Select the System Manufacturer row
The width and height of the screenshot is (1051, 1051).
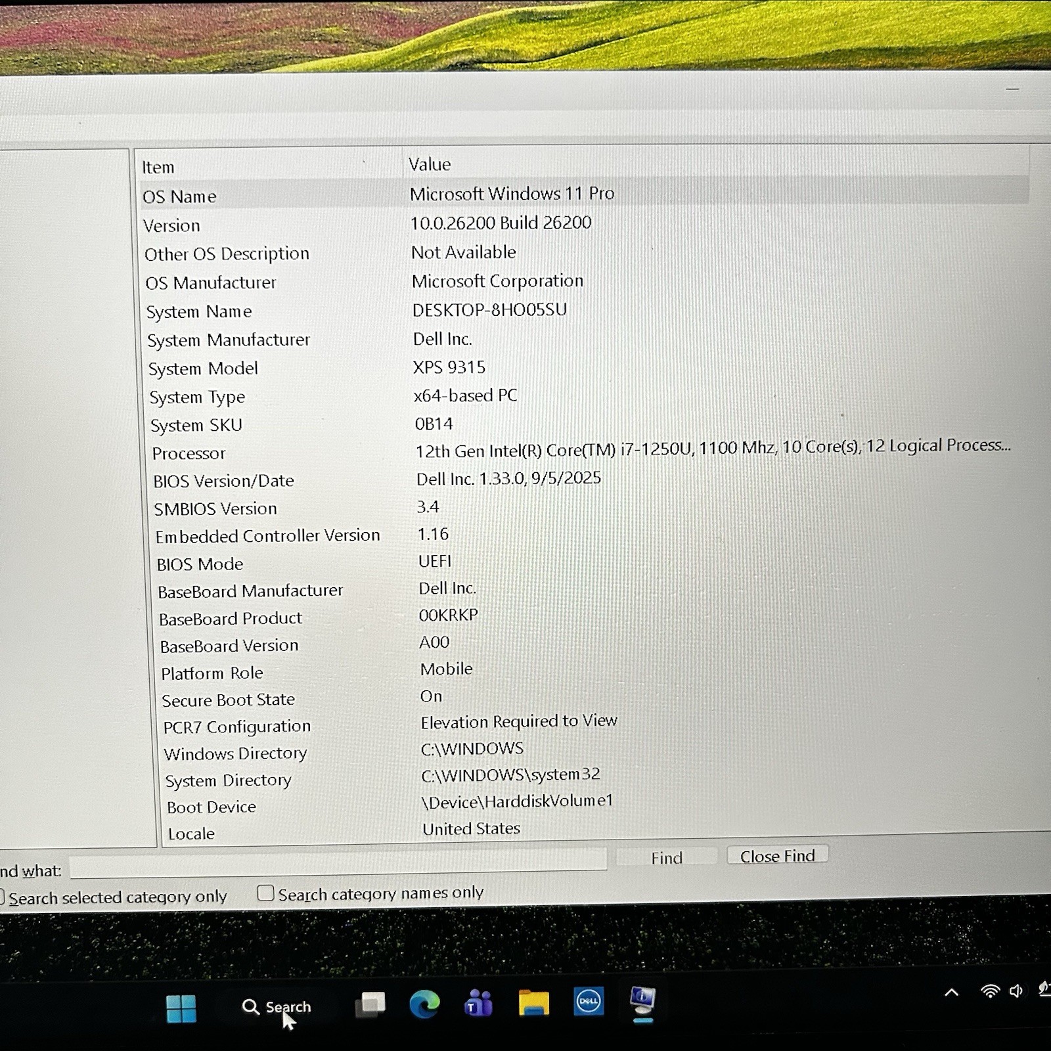tap(585, 340)
